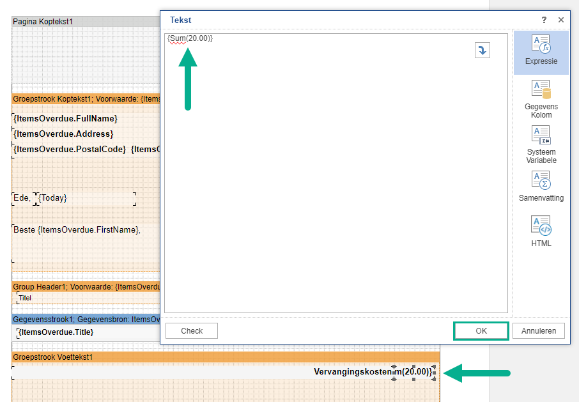
Task: Click the Annuleren button
Action: pyautogui.click(x=539, y=331)
